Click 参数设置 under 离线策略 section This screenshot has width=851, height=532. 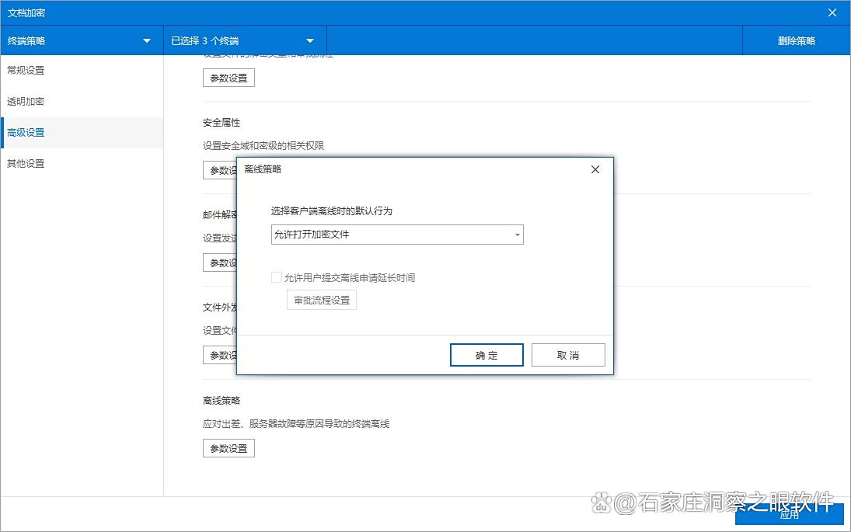[x=228, y=448]
